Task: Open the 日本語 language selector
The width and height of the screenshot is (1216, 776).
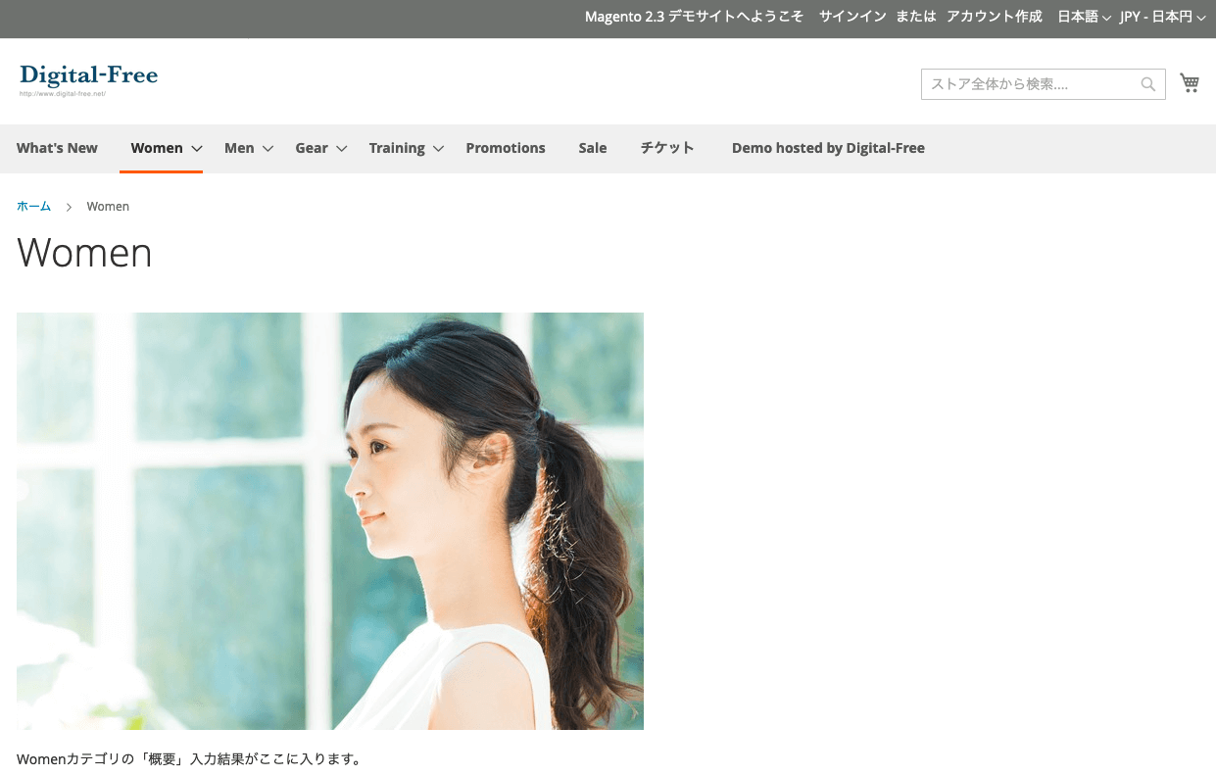Action: [x=1082, y=17]
